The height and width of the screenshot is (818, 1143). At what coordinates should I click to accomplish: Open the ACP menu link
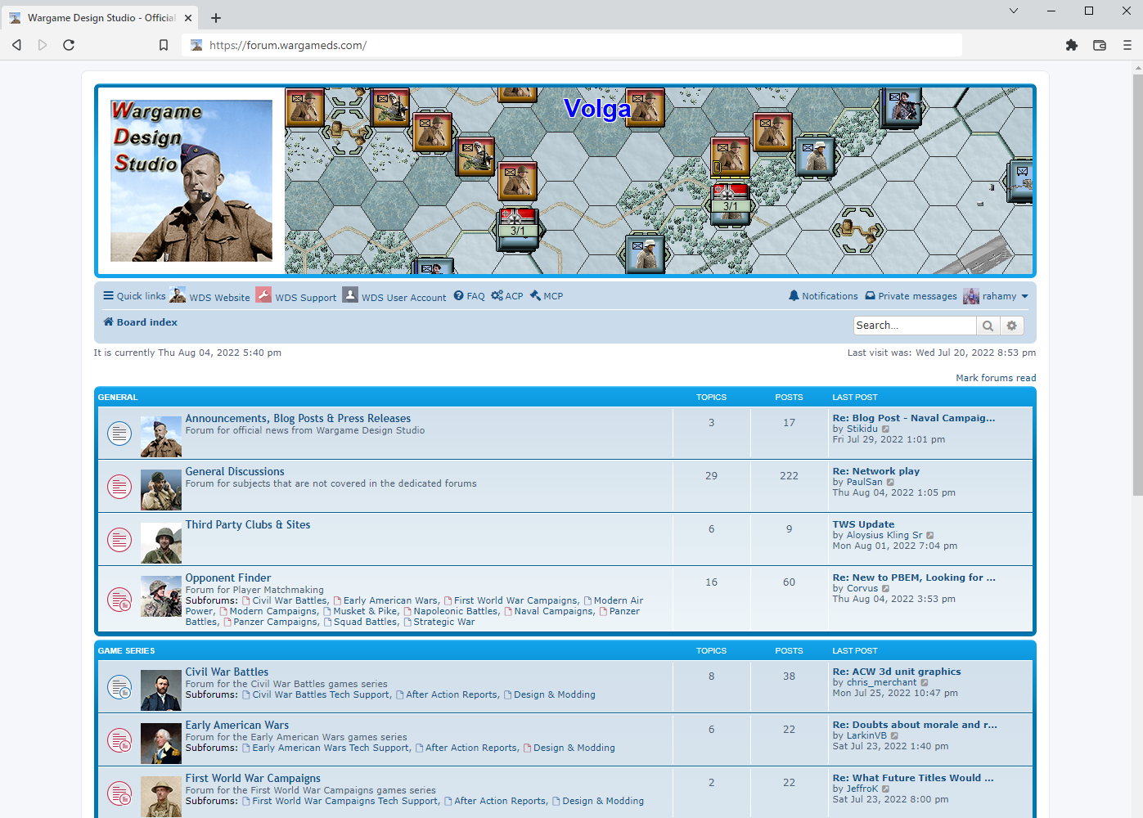514,296
